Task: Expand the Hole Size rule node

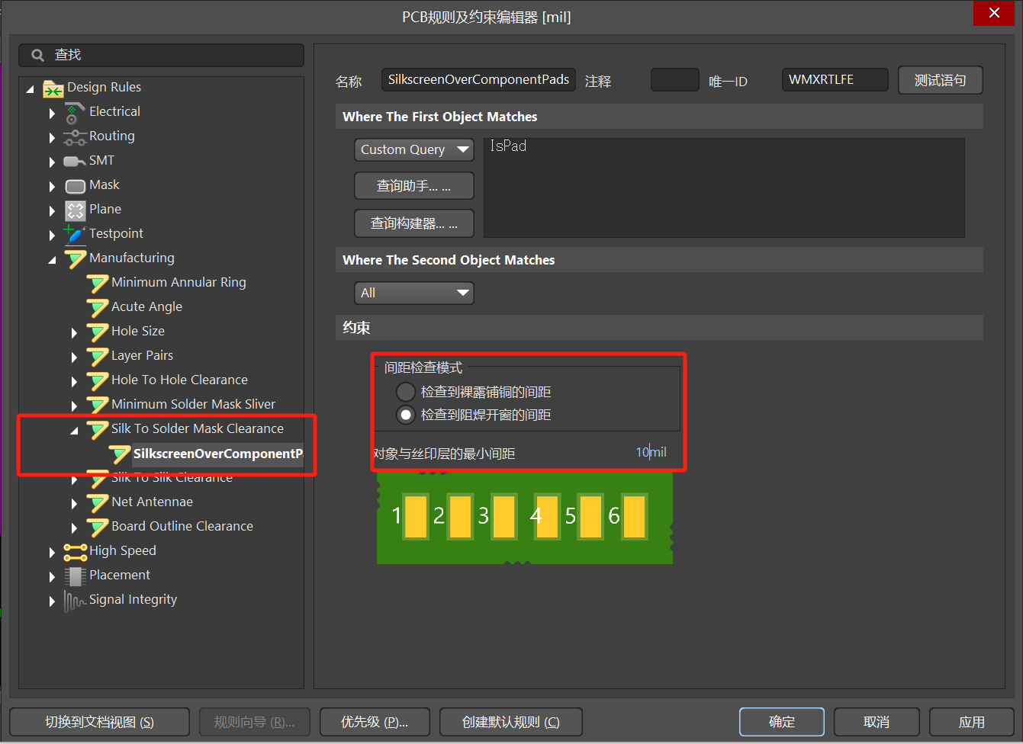Action: [74, 332]
